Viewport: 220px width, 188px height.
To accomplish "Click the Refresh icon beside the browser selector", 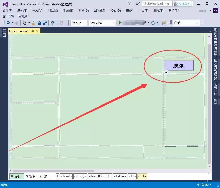I will 153,23.
